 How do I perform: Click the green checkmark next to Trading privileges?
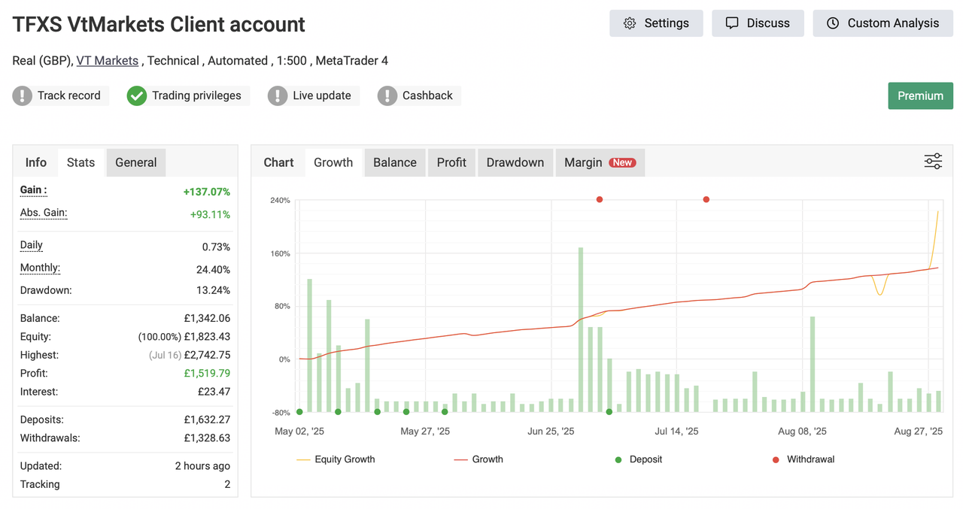point(136,95)
